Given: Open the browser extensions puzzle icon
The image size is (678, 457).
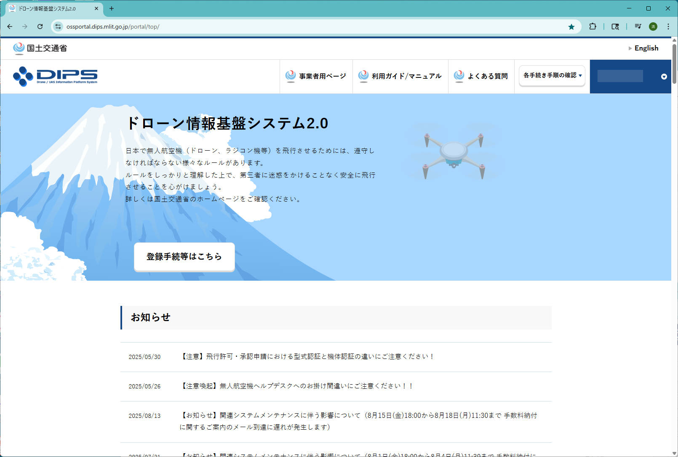Looking at the screenshot, I should 593,27.
